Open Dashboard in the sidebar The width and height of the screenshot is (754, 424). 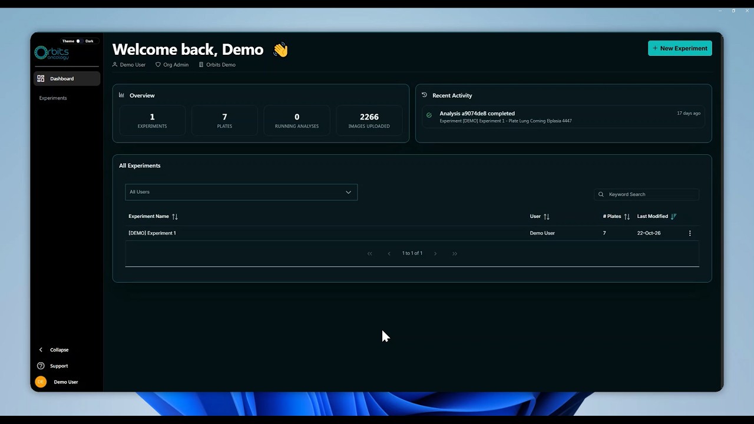point(67,78)
